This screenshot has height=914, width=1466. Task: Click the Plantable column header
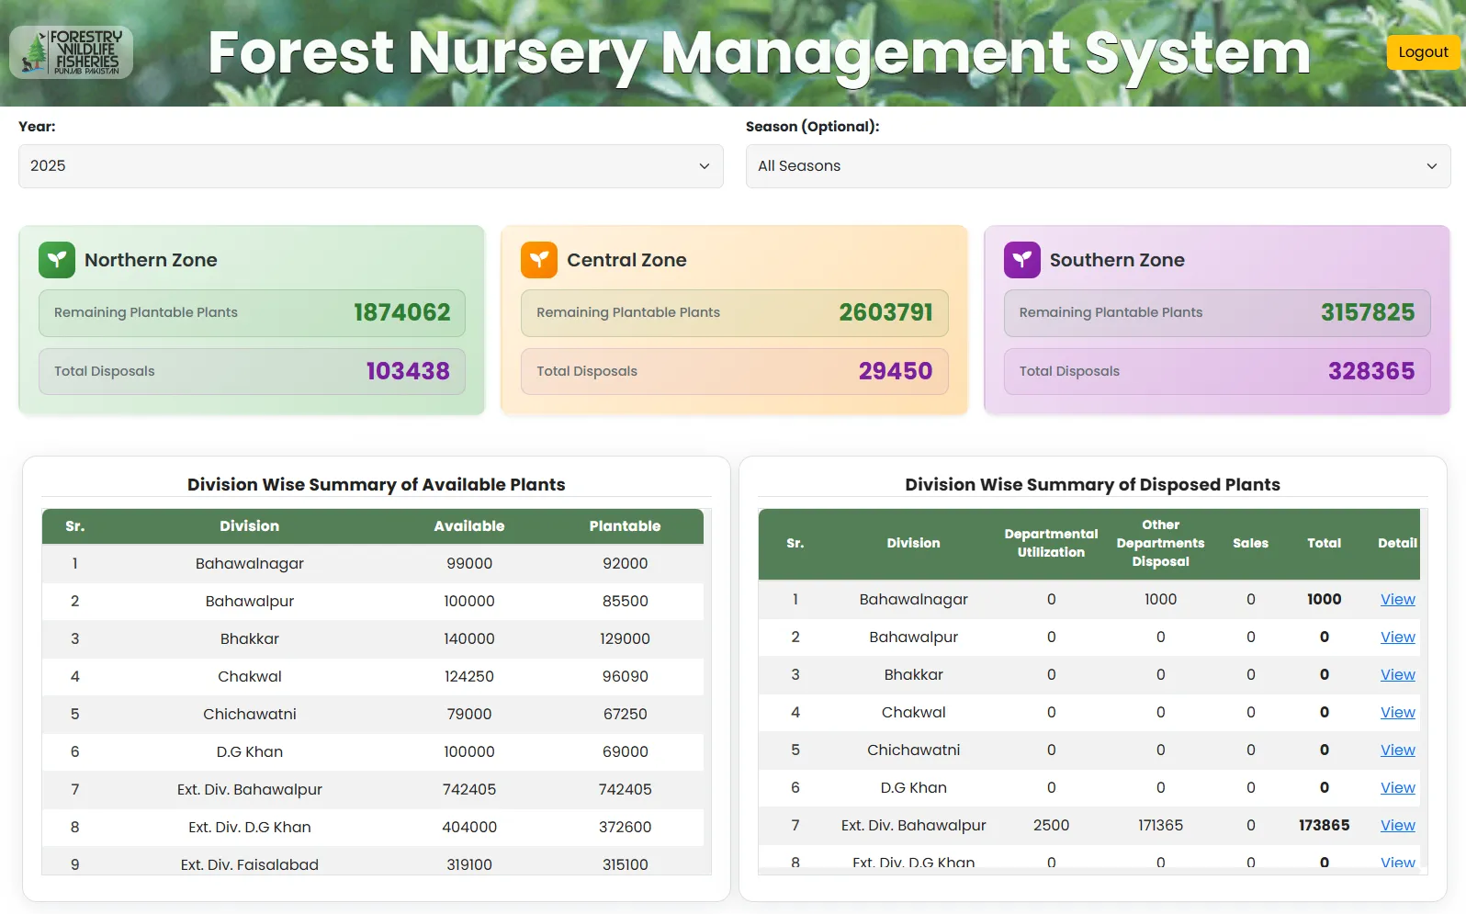click(x=625, y=526)
